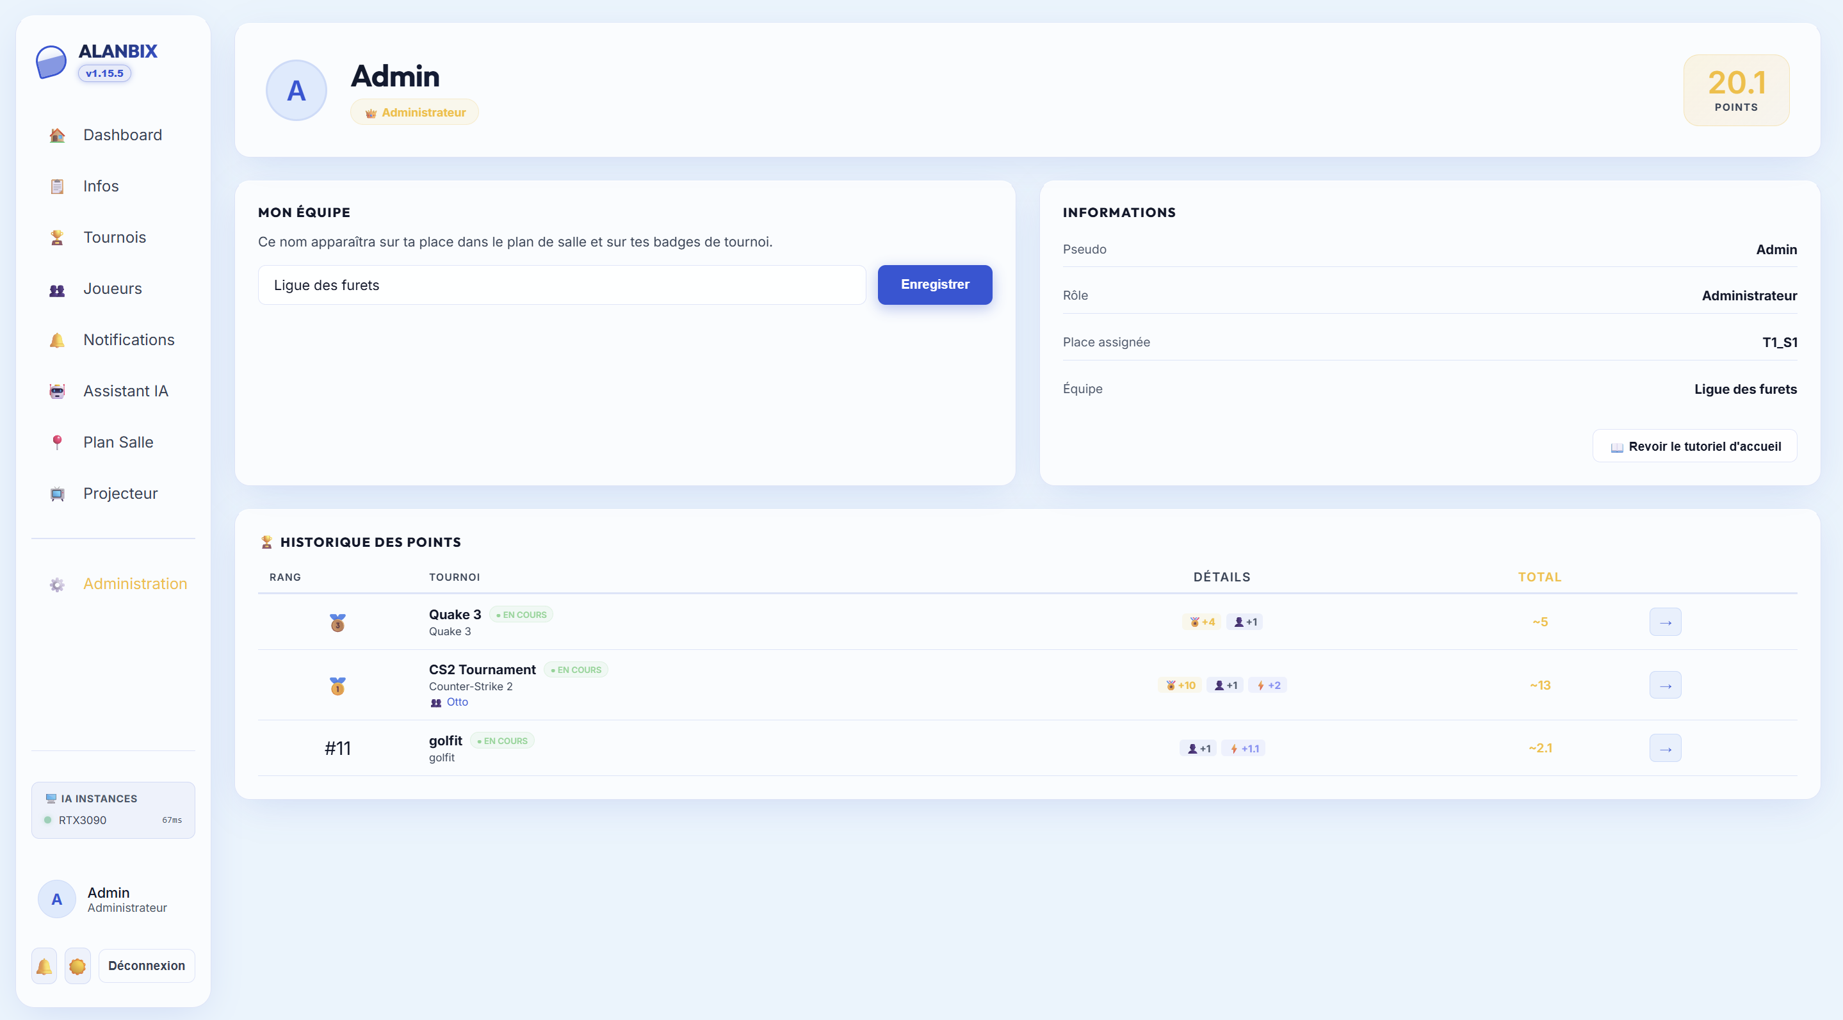Click the +1 participation badge for golfit
The width and height of the screenshot is (1843, 1020).
1198,748
